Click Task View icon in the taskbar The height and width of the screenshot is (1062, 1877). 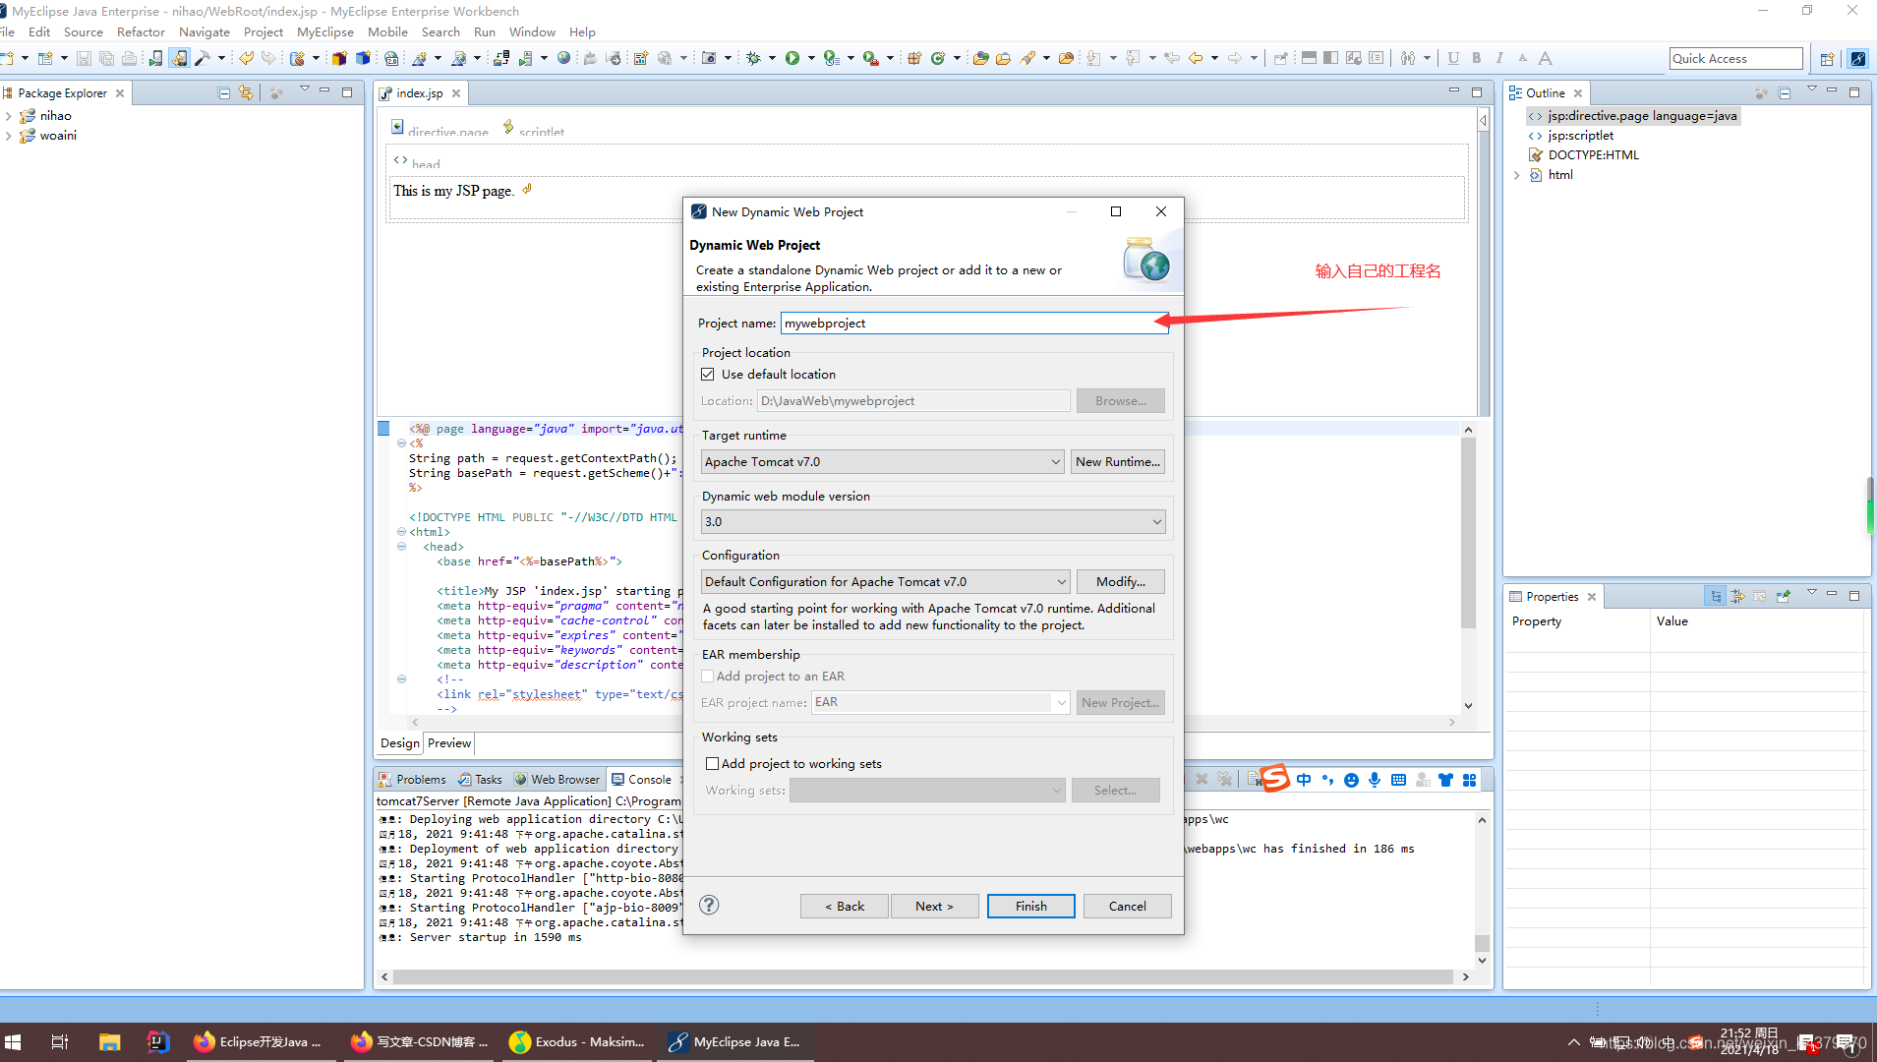(x=60, y=1041)
